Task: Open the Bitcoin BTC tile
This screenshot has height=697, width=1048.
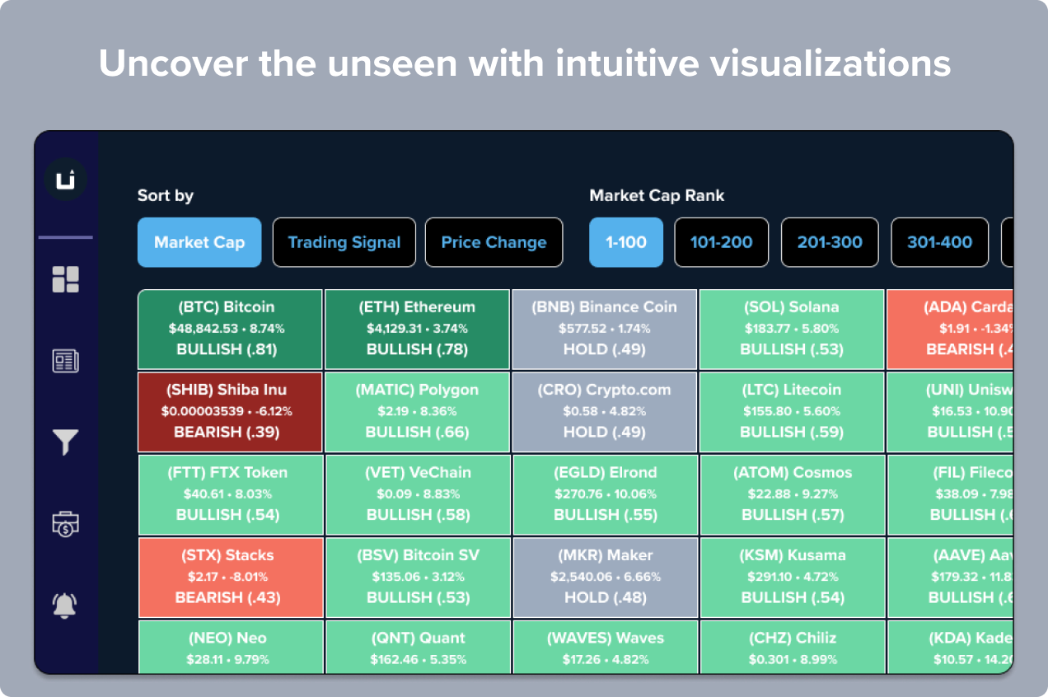Action: (x=230, y=329)
